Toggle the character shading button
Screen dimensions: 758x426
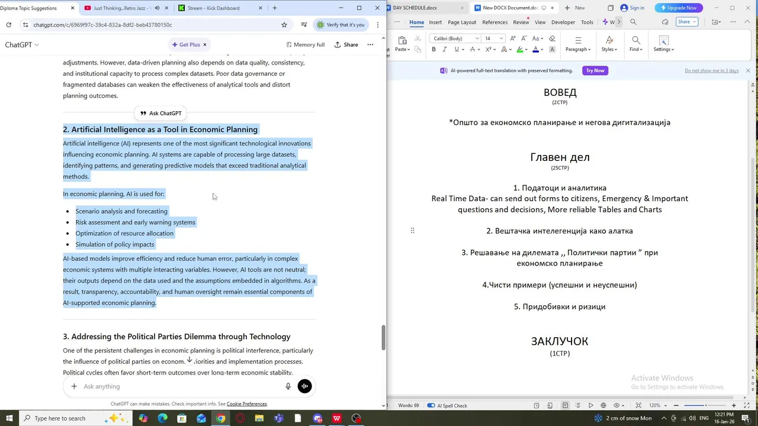[552, 50]
